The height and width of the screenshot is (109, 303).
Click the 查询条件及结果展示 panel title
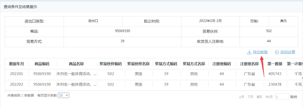tap(20, 7)
